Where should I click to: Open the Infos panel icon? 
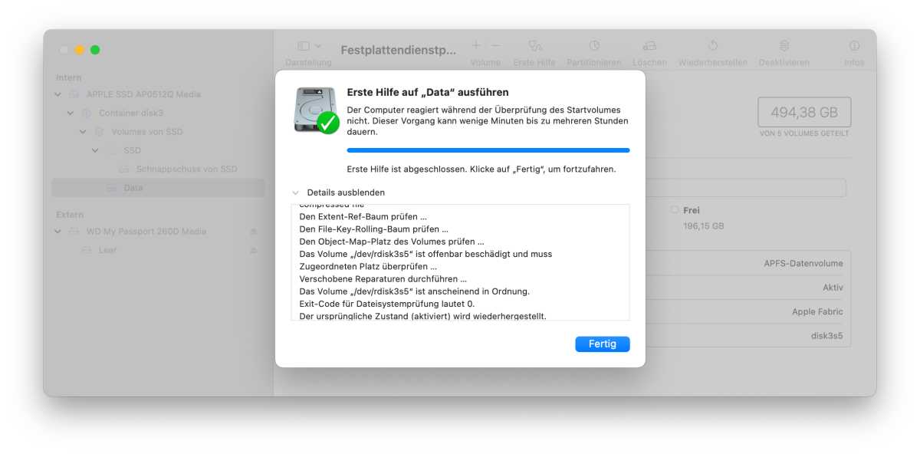pyautogui.click(x=853, y=46)
